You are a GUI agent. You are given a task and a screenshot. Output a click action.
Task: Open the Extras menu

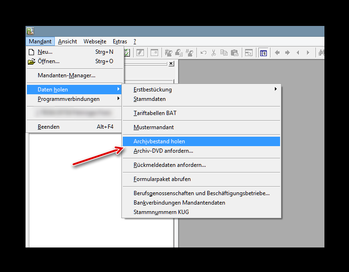[120, 41]
